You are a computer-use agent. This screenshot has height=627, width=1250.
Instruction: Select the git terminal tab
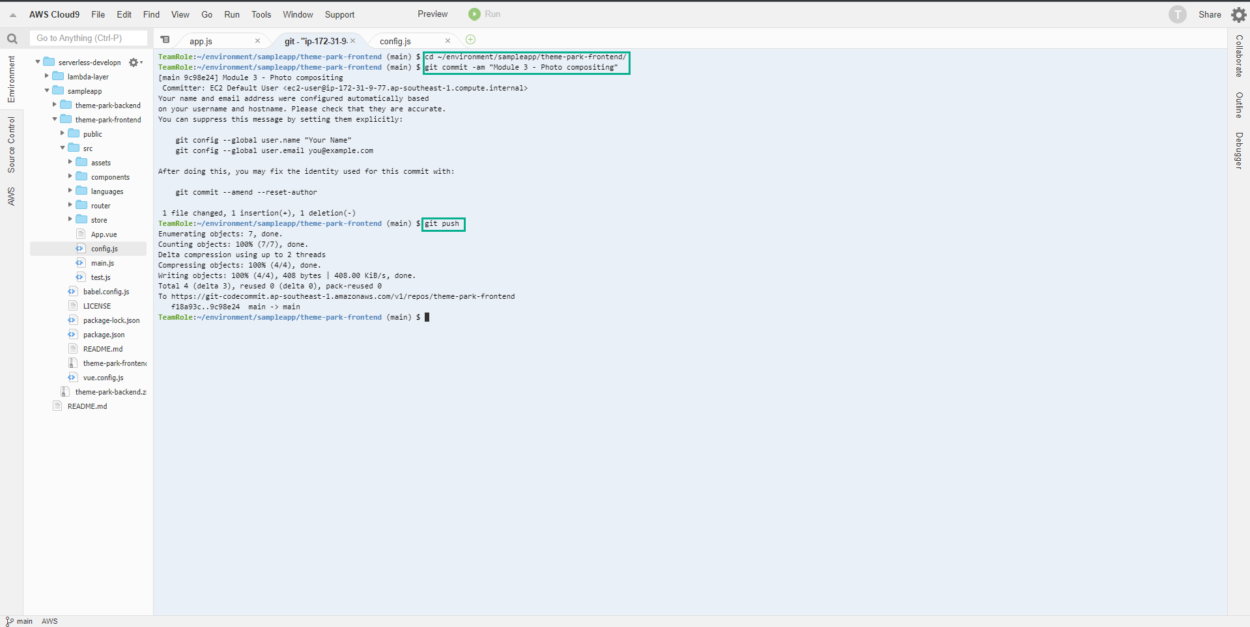coord(316,41)
